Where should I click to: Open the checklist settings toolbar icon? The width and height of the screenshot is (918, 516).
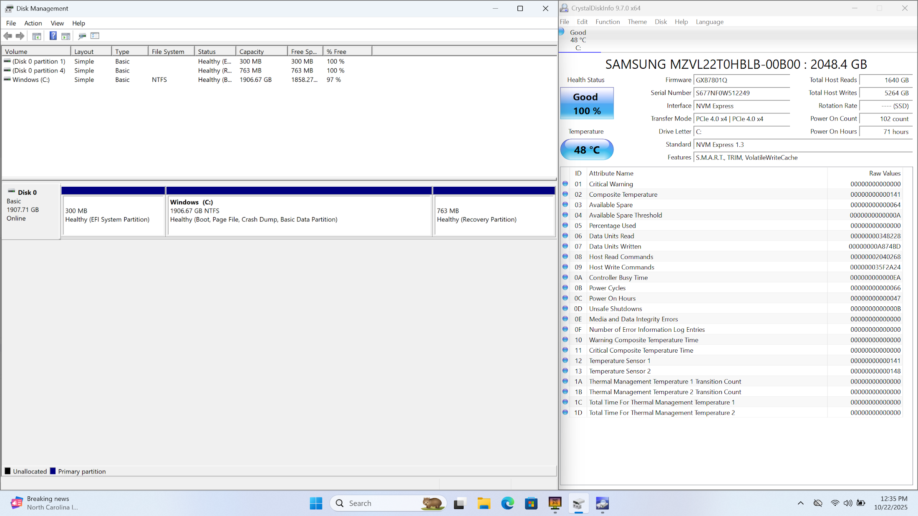point(95,36)
